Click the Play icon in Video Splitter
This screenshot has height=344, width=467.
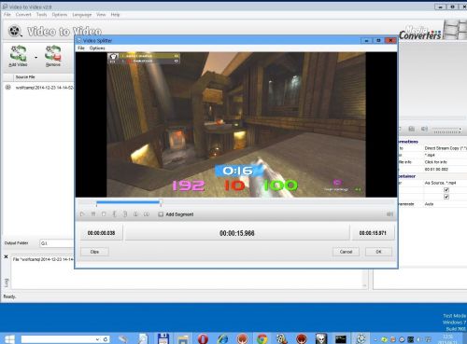(x=82, y=214)
